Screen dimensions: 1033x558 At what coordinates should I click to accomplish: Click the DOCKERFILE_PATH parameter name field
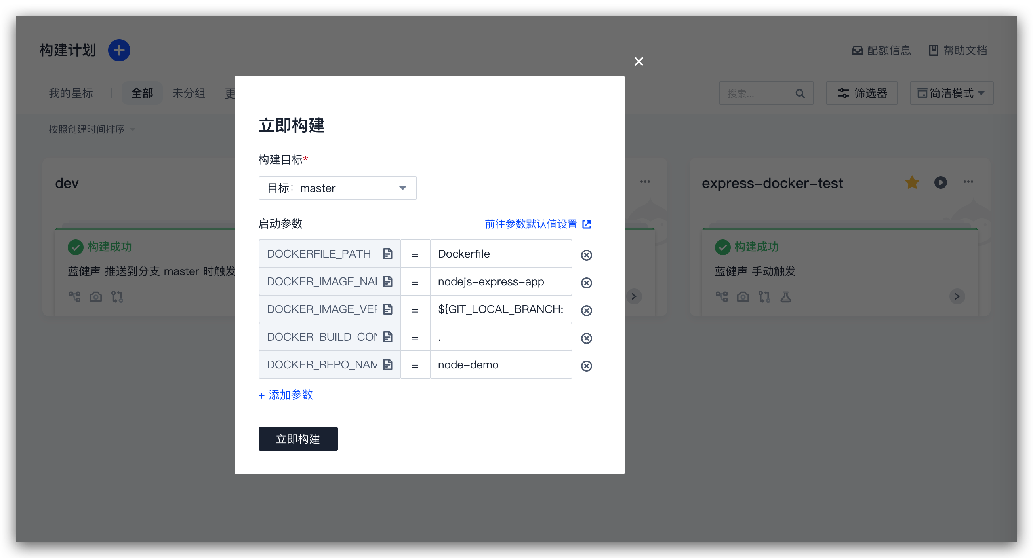(x=330, y=254)
